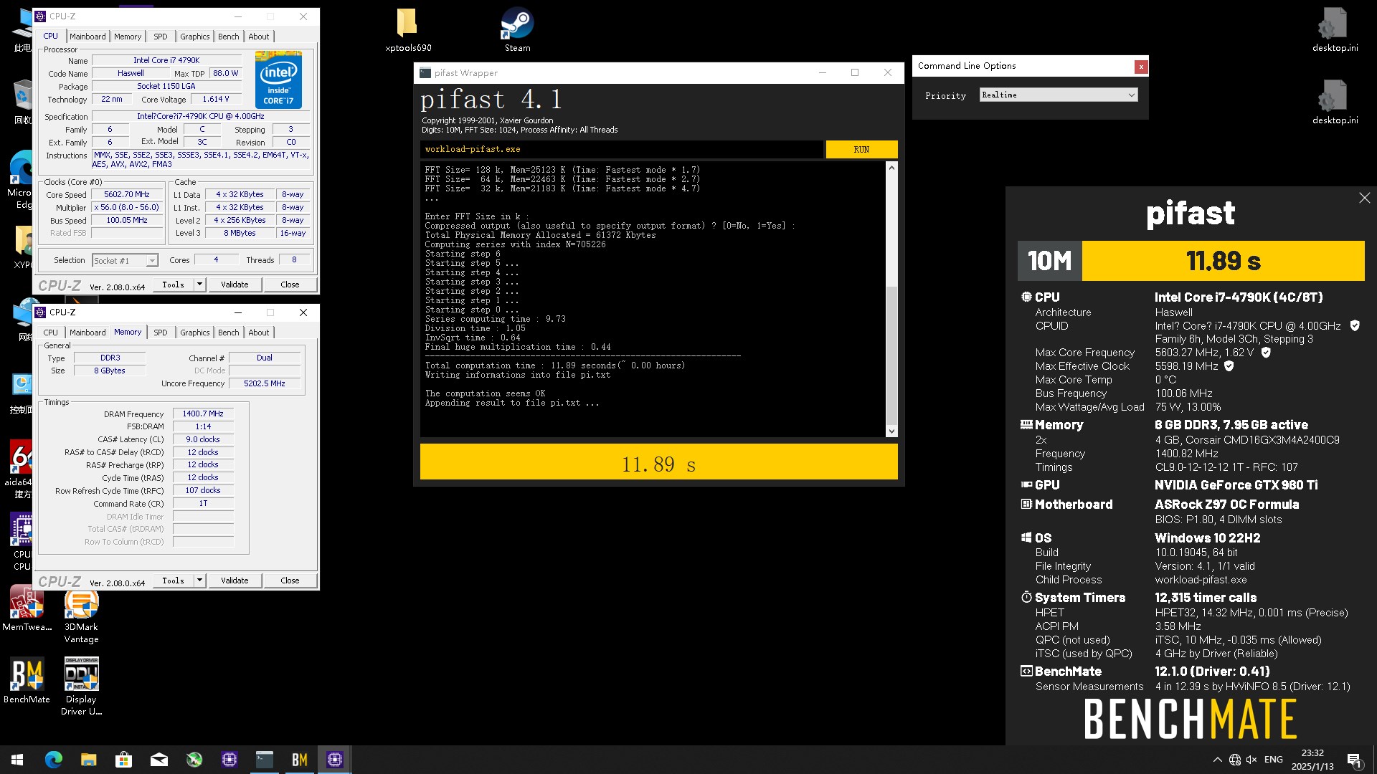The width and height of the screenshot is (1377, 774).
Task: Click the GPU card icon in the BenchMate panel
Action: tap(1026, 484)
